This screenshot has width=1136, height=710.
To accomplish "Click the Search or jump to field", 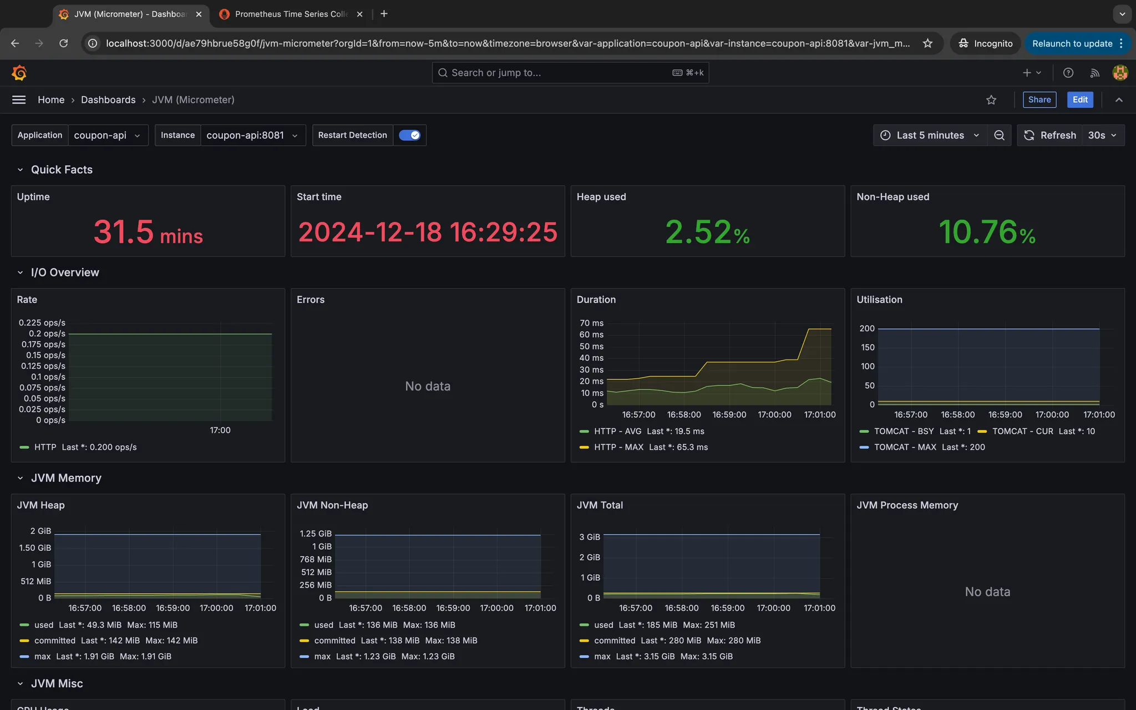I will (x=555, y=73).
